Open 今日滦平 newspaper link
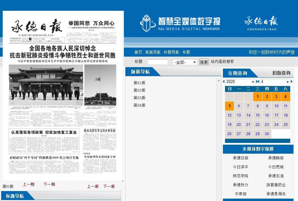The width and height of the screenshot is (298, 201). click(x=241, y=167)
